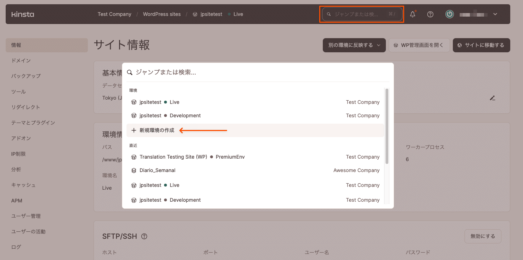Select the Diario_Semanal application result

(x=157, y=170)
